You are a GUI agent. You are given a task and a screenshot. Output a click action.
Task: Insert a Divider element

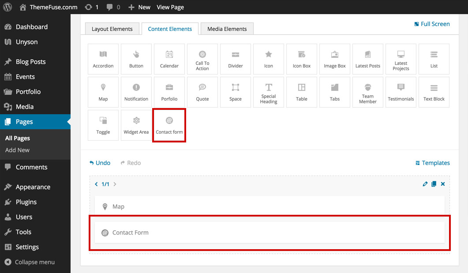236,59
